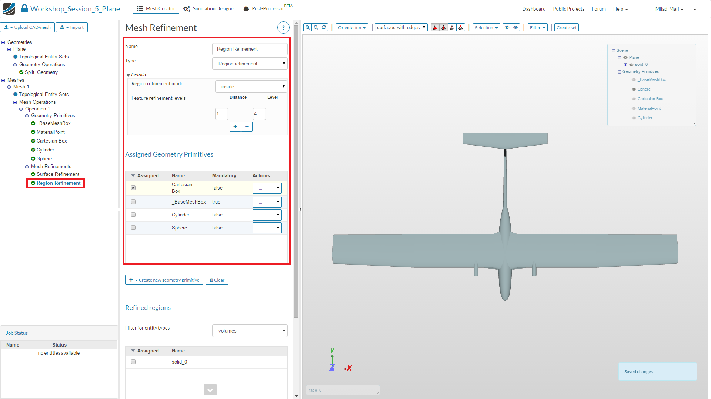
Task: Select the vertex picking mode icon
Action: click(461, 28)
